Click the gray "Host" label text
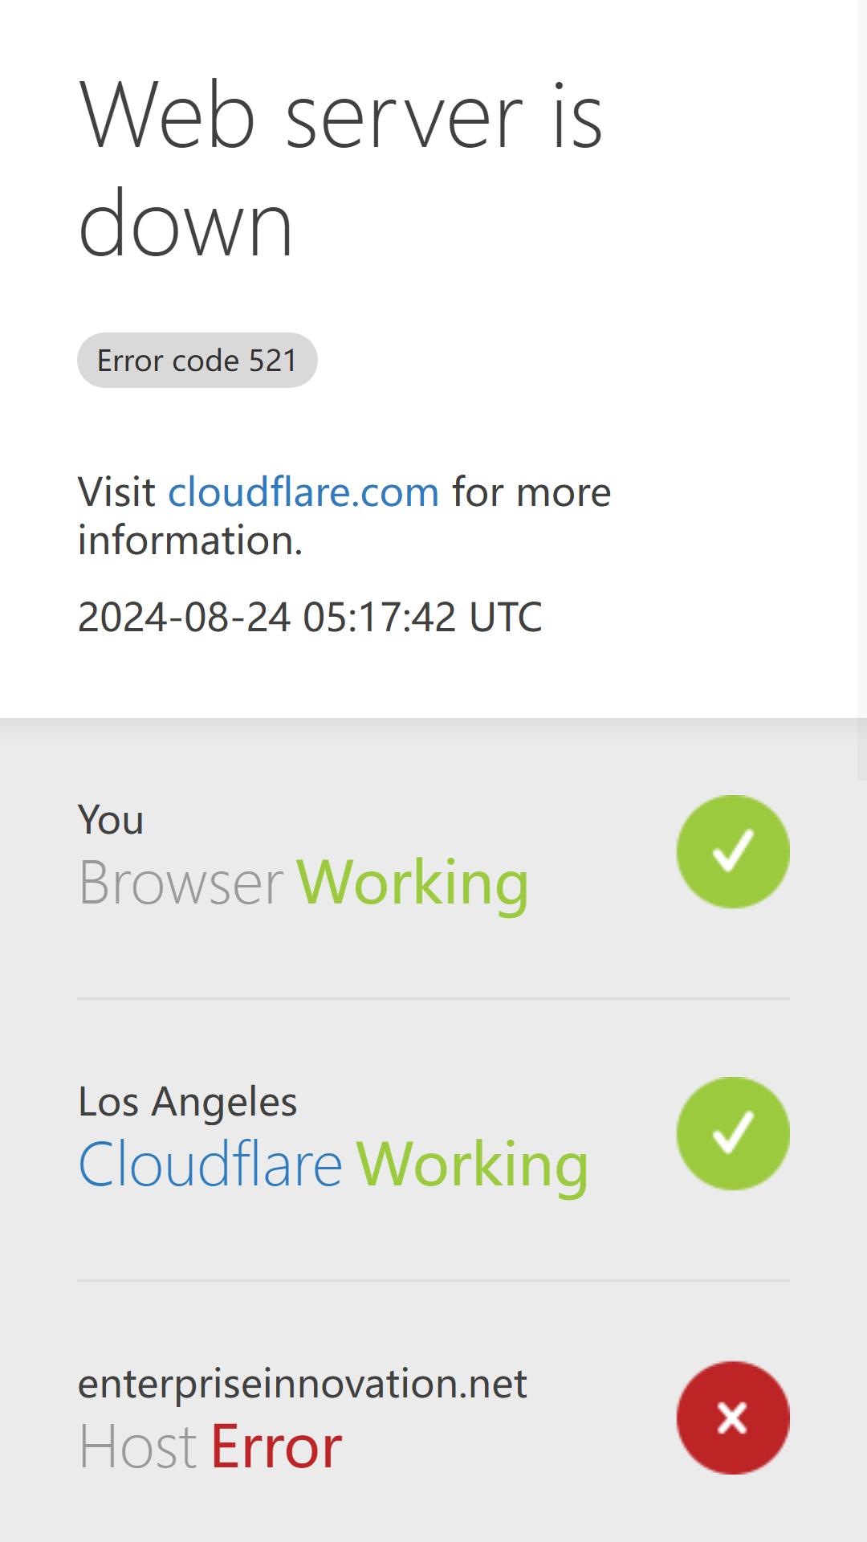 [137, 1446]
